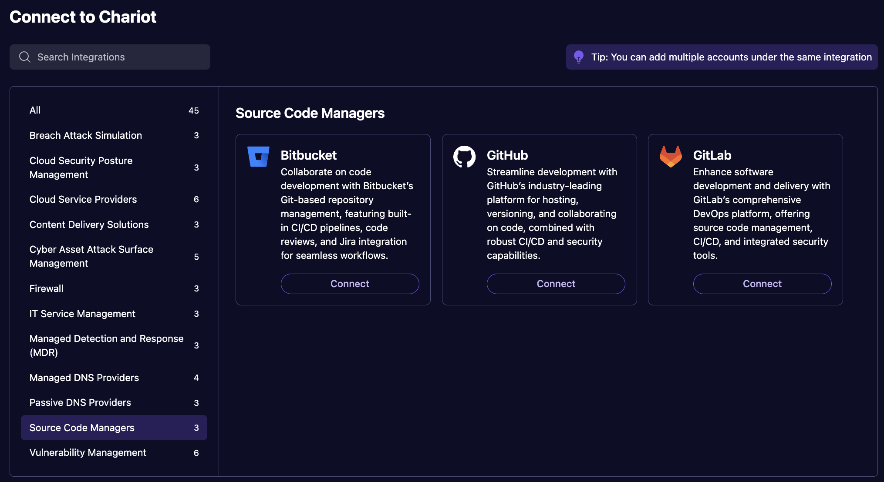The height and width of the screenshot is (482, 884).
Task: Click the lightbulb tip icon
Action: [x=578, y=57]
